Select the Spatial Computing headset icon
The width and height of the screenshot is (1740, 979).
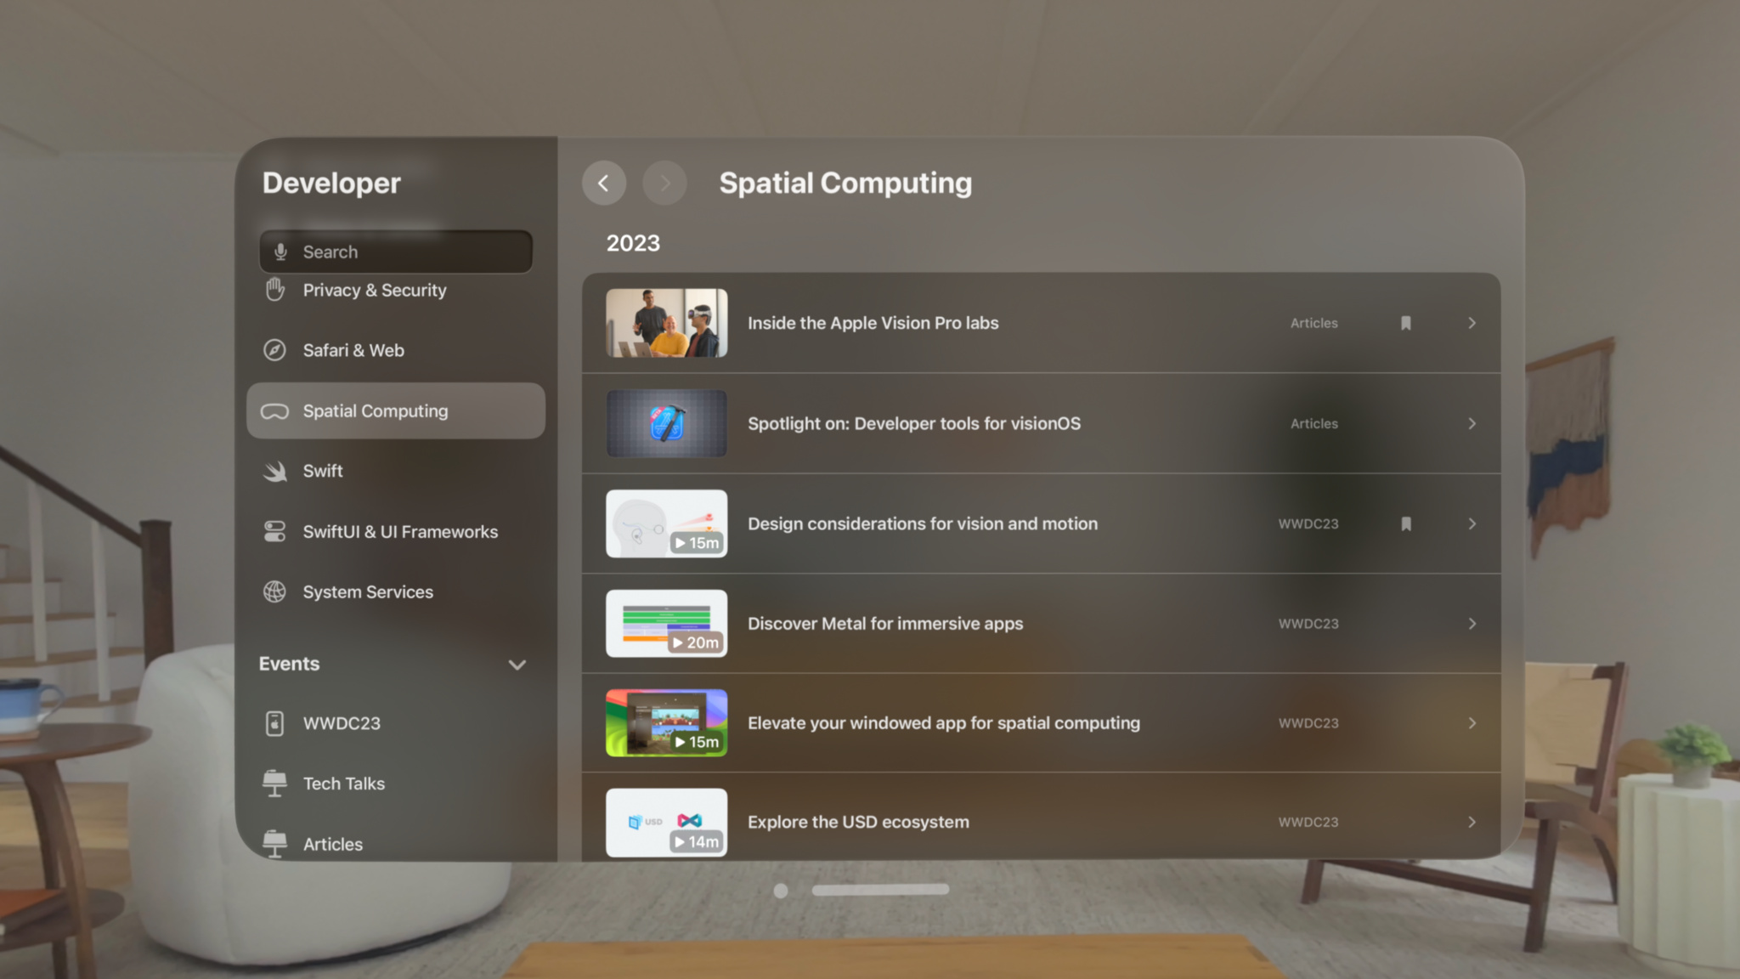tap(275, 410)
